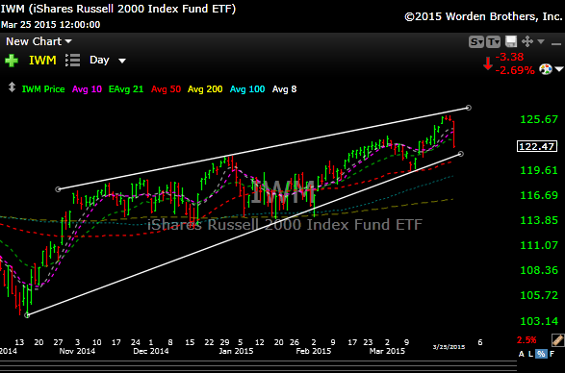Click the -2.69% percent change value
The image size is (565, 373).
[515, 70]
